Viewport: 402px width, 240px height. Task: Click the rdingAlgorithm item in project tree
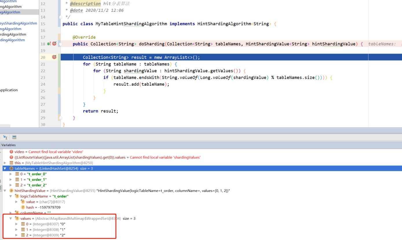pos(13,34)
